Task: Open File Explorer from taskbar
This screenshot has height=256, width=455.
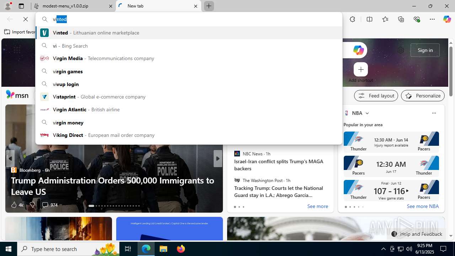Action: (x=164, y=249)
